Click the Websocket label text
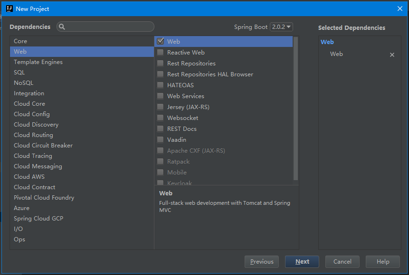The width and height of the screenshot is (409, 275). (182, 118)
